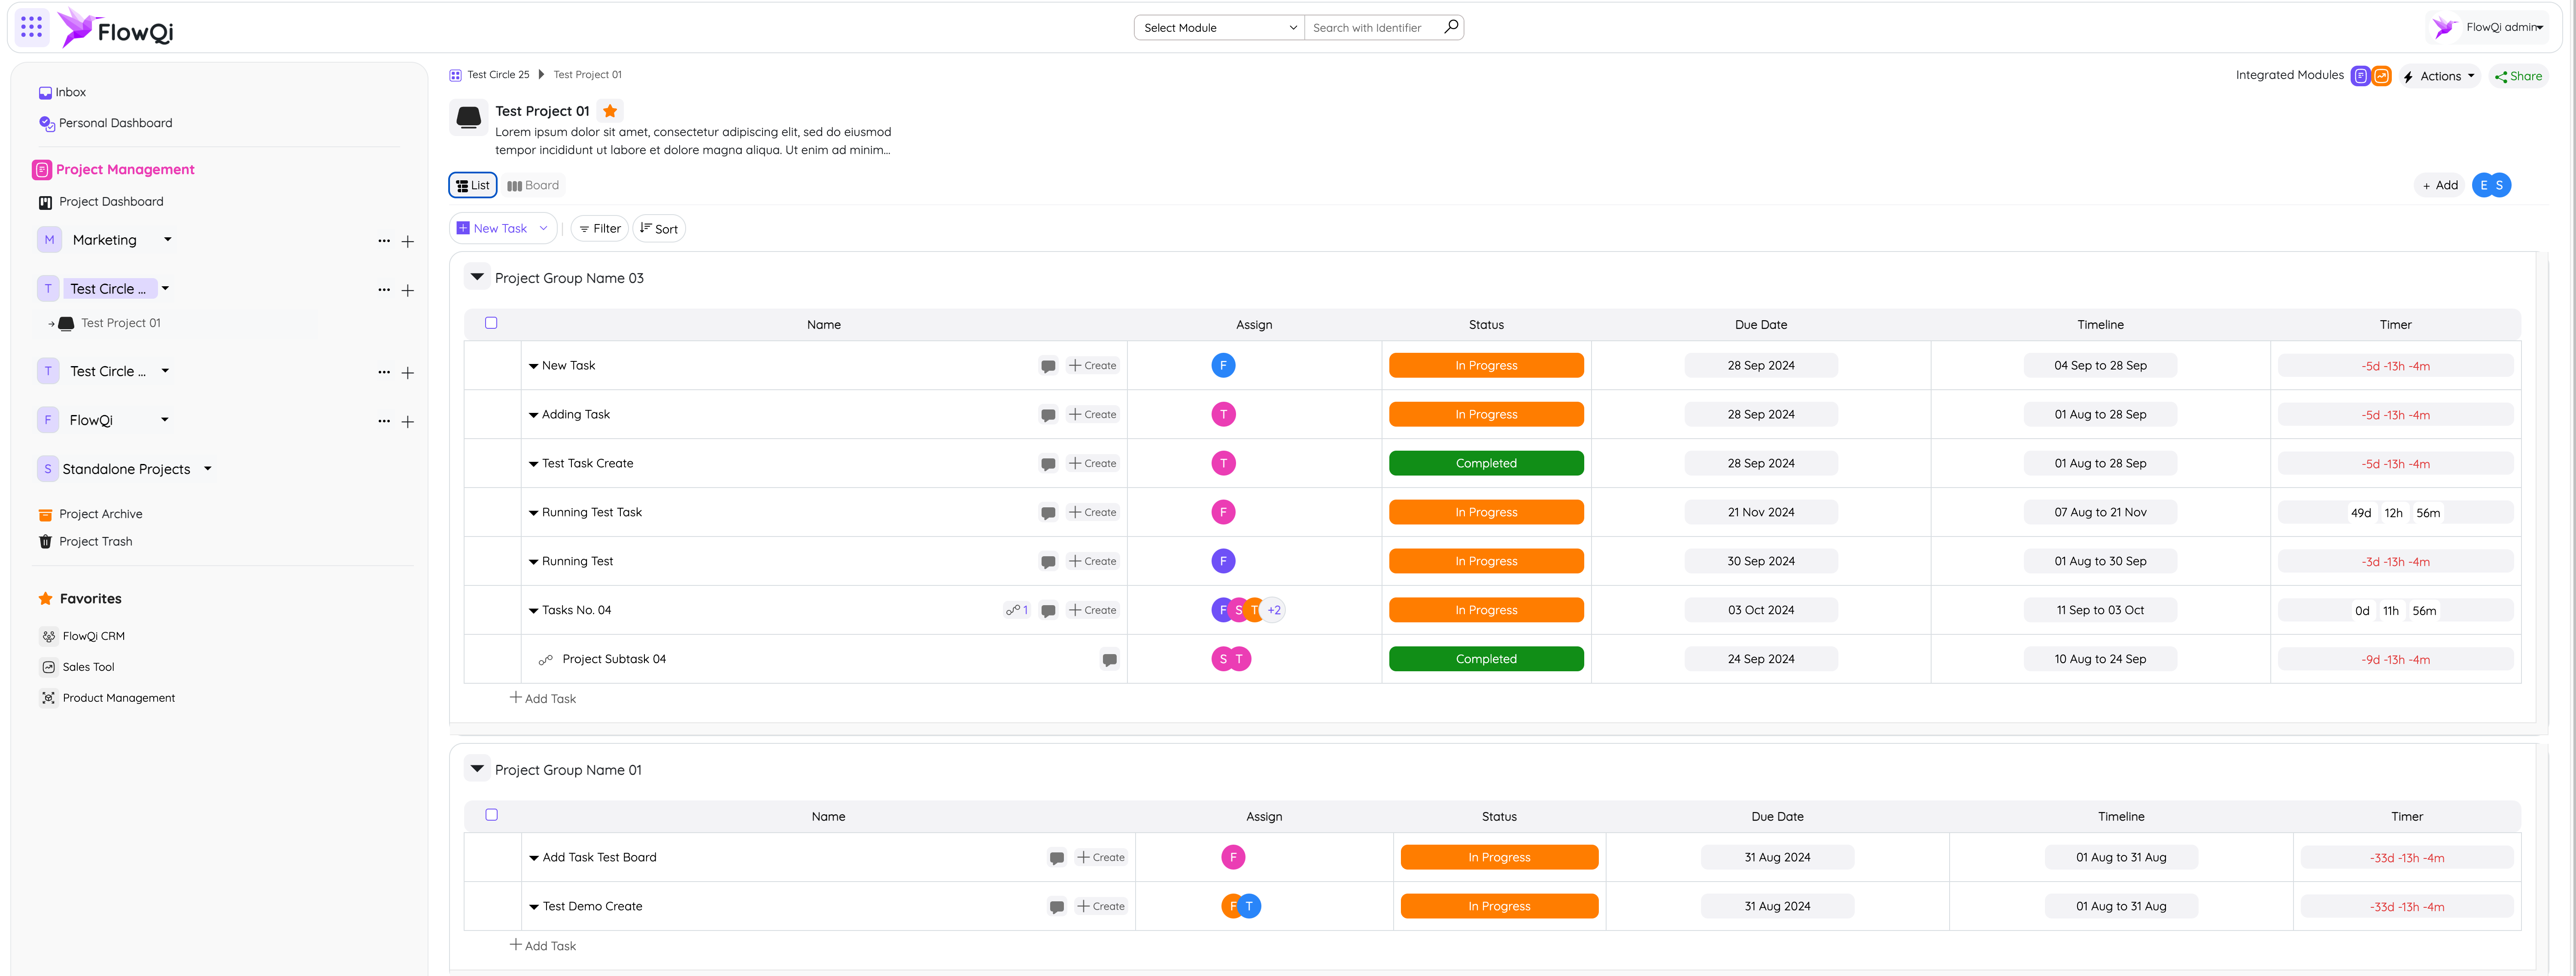Open the Actions dropdown menu

2439,76
